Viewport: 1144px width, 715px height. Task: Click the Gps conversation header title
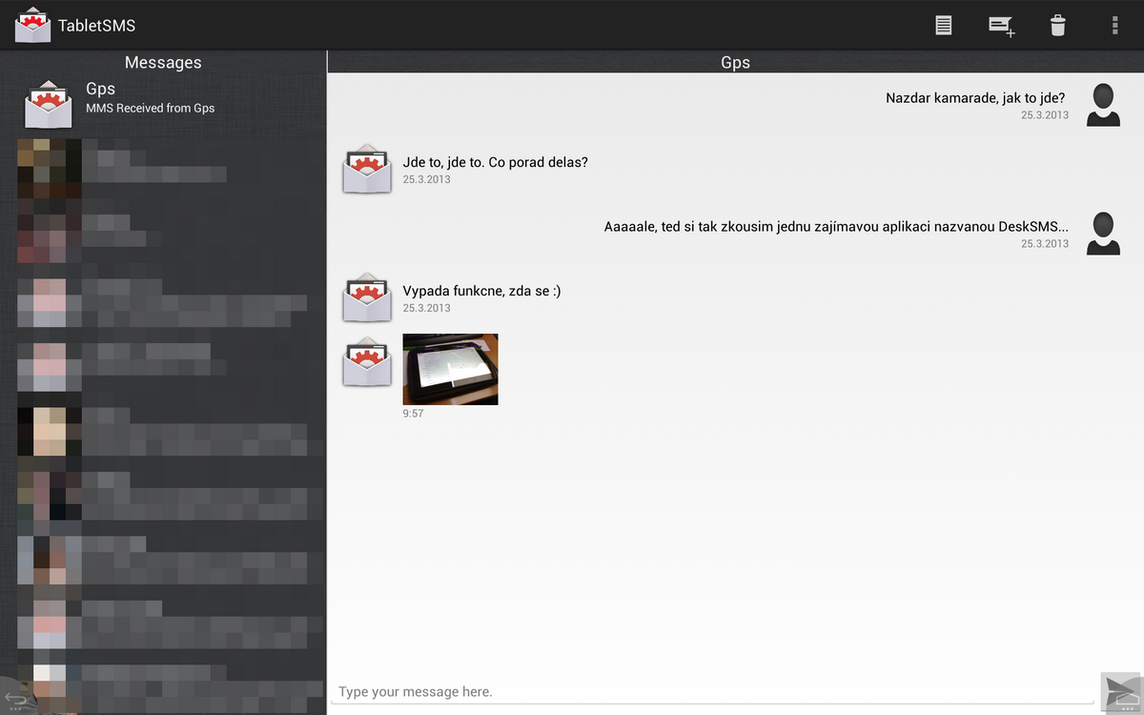pyautogui.click(x=735, y=62)
